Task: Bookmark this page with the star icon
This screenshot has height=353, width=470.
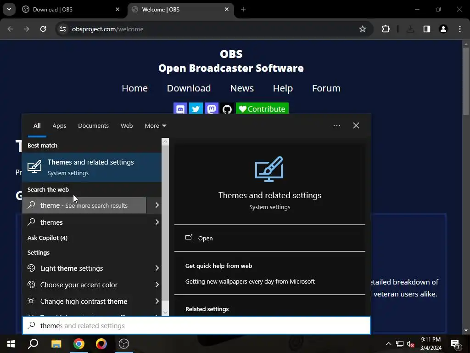Action: point(363,29)
